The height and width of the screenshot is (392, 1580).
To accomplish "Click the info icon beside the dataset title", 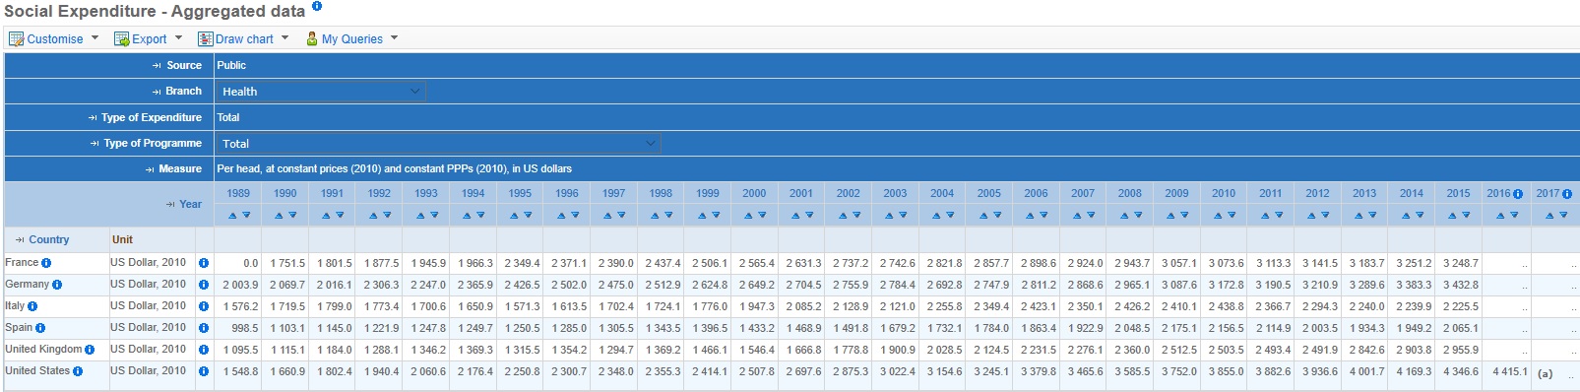I will tap(317, 6).
